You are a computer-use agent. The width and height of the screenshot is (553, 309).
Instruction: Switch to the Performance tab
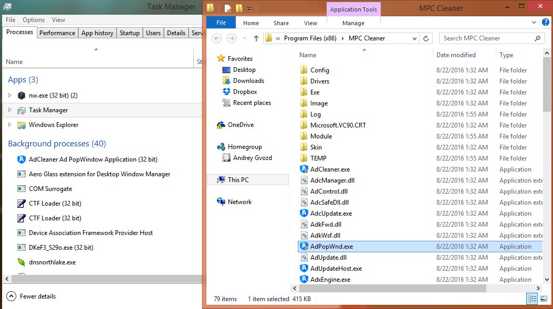point(57,33)
